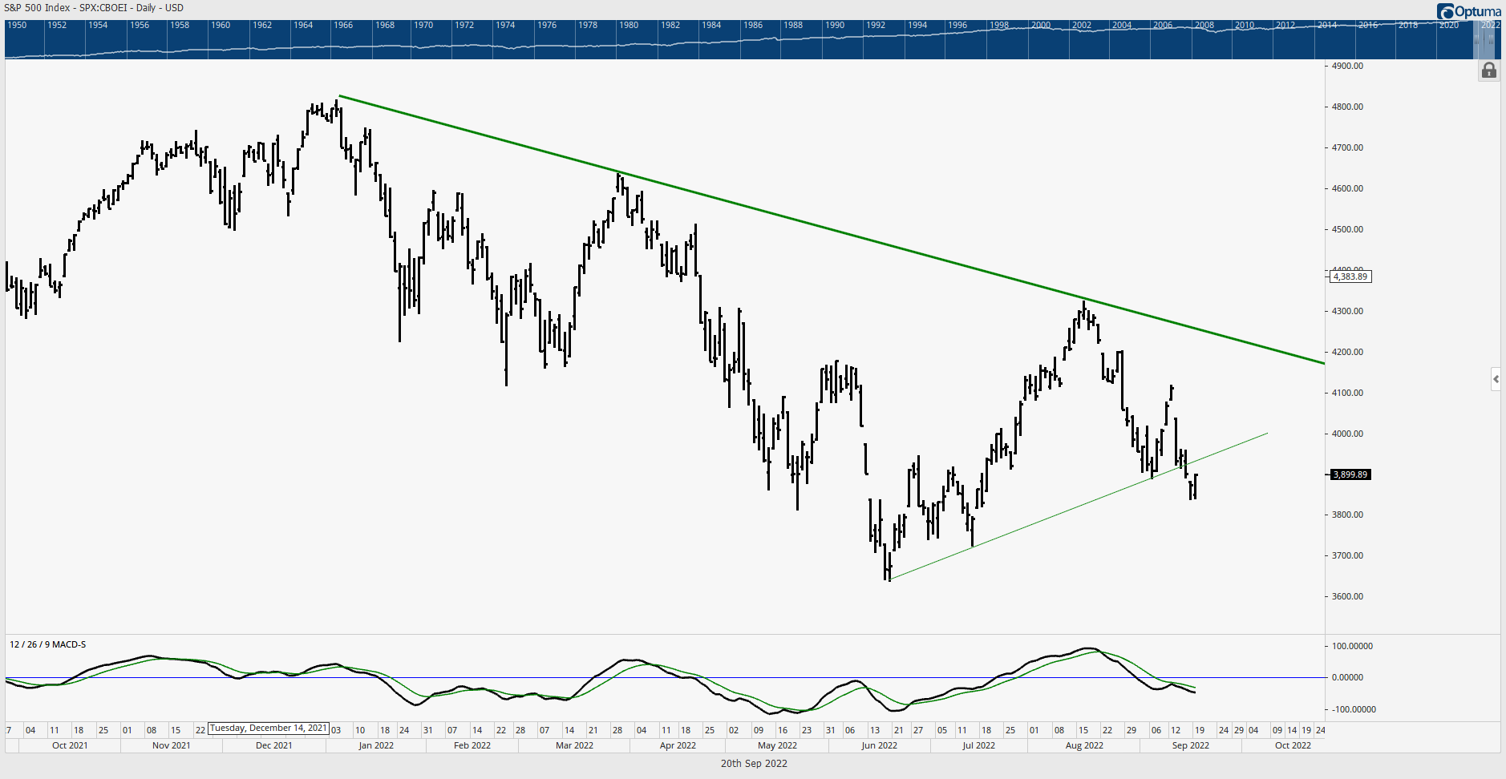This screenshot has width=1506, height=779.
Task: Click the 20th Sep 2022 footer label
Action: 755,763
